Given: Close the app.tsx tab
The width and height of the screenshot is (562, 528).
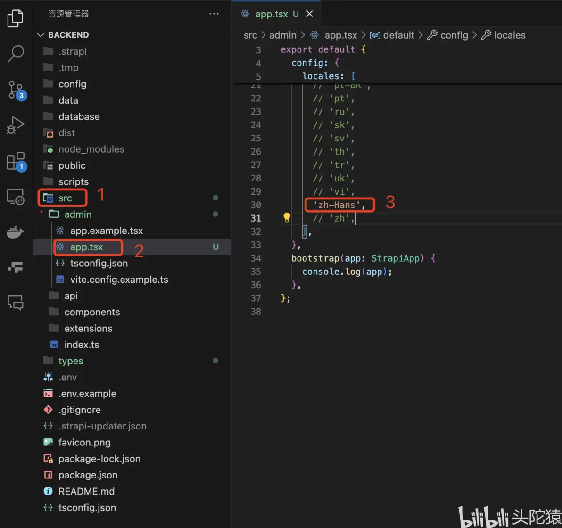Looking at the screenshot, I should [x=309, y=14].
